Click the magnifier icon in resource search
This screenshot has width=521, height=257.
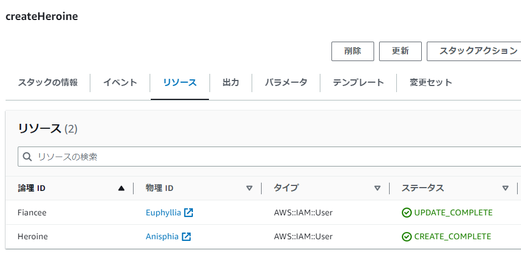pyautogui.click(x=27, y=157)
